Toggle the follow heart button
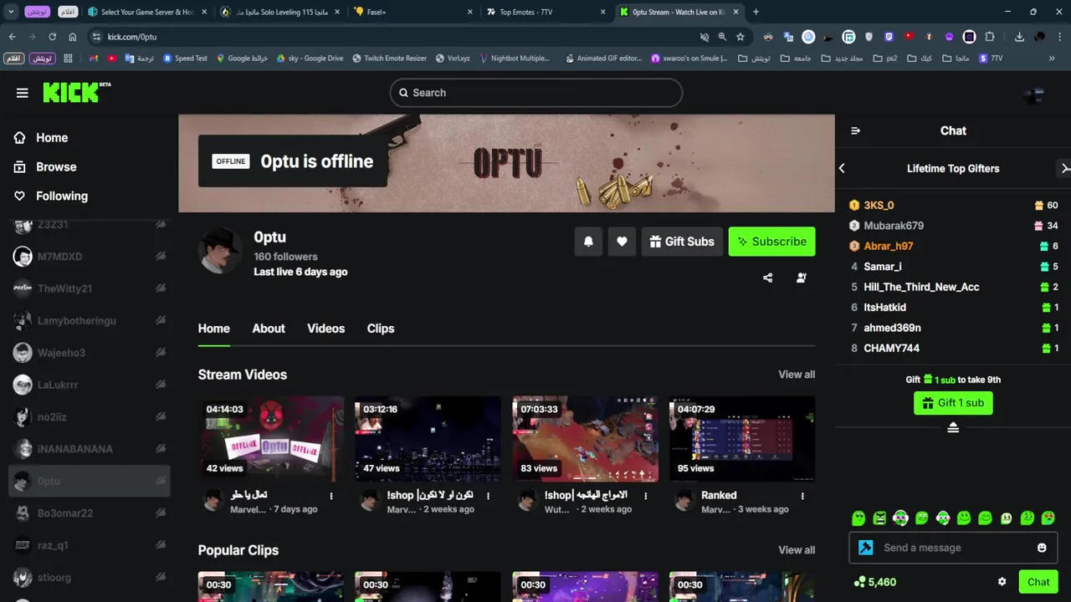Screen dimensions: 1071x602 click(x=622, y=242)
